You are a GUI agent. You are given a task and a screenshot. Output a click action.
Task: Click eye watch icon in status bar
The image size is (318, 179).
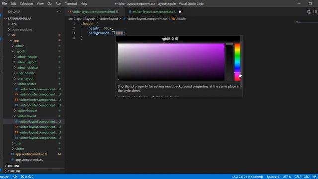coord(15,177)
